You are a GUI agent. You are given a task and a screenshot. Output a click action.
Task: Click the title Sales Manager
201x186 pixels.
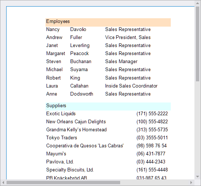point(121,62)
